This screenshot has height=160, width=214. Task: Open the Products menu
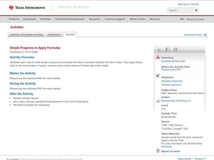14,19
